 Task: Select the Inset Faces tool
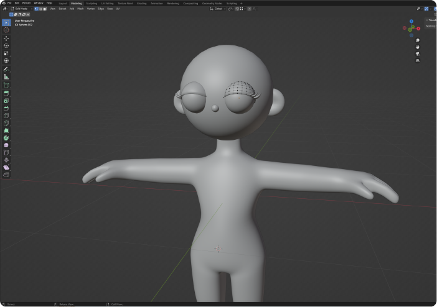(x=6, y=101)
